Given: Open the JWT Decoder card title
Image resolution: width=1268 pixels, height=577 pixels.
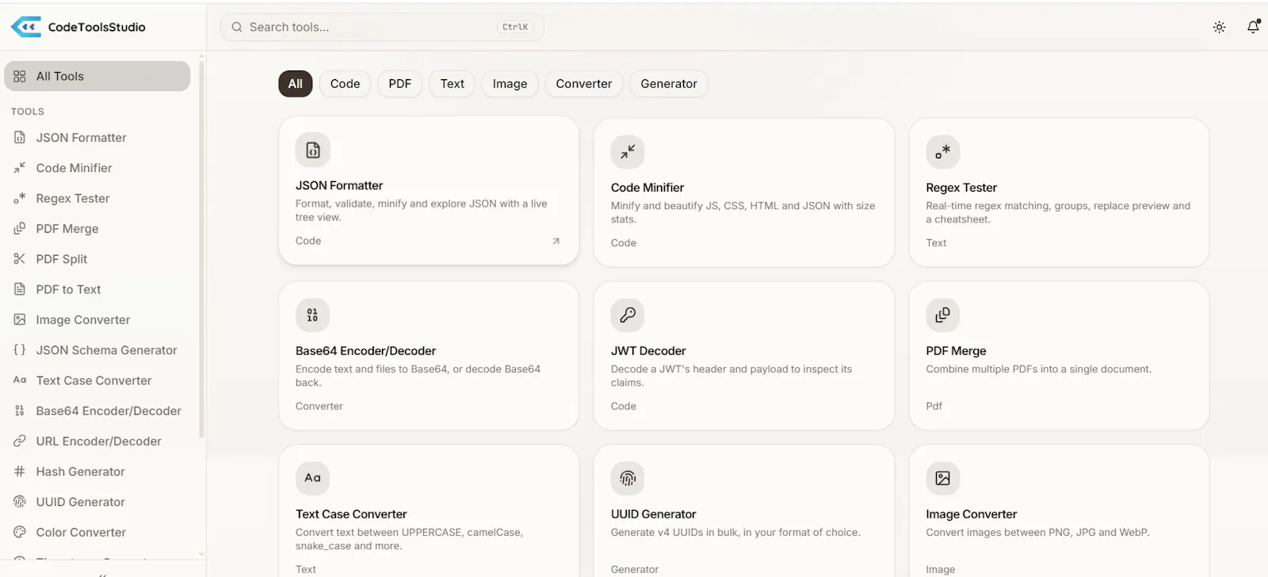Looking at the screenshot, I should (648, 351).
